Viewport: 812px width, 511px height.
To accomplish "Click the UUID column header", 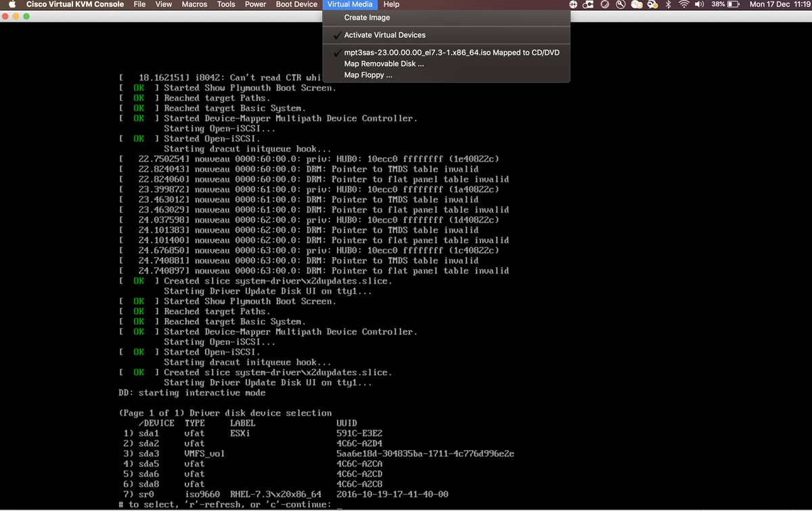I will (346, 423).
